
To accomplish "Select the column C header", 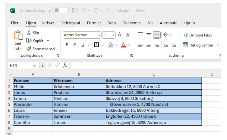I will [154, 74].
